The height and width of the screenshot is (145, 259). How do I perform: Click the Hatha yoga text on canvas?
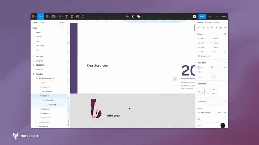[x=113, y=116]
